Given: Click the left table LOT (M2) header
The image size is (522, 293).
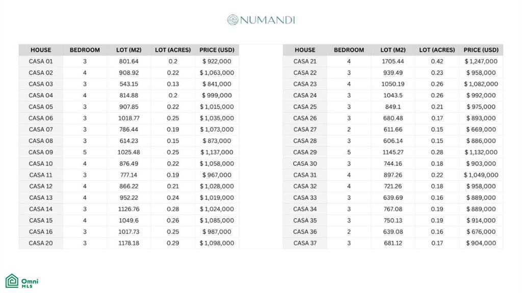Looking at the screenshot, I should (x=129, y=50).
